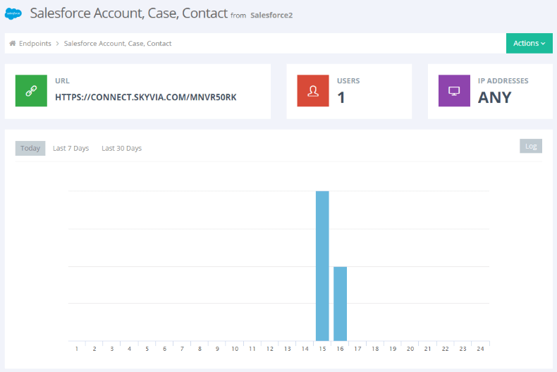Switch to Last 30 Days view
This screenshot has width=557, height=372.
(x=121, y=148)
